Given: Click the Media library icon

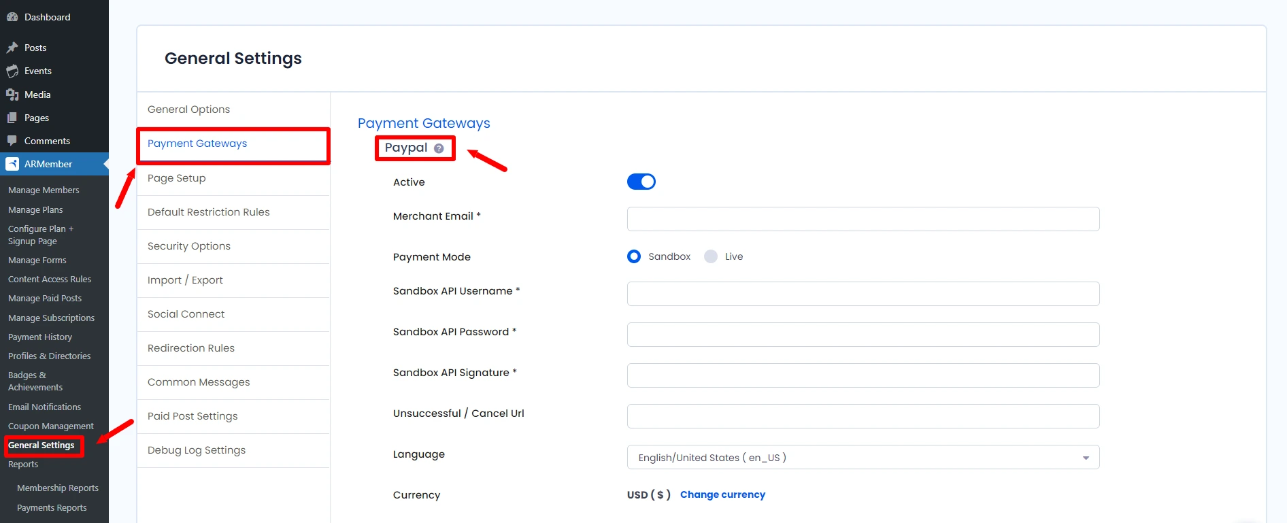Looking at the screenshot, I should point(12,95).
